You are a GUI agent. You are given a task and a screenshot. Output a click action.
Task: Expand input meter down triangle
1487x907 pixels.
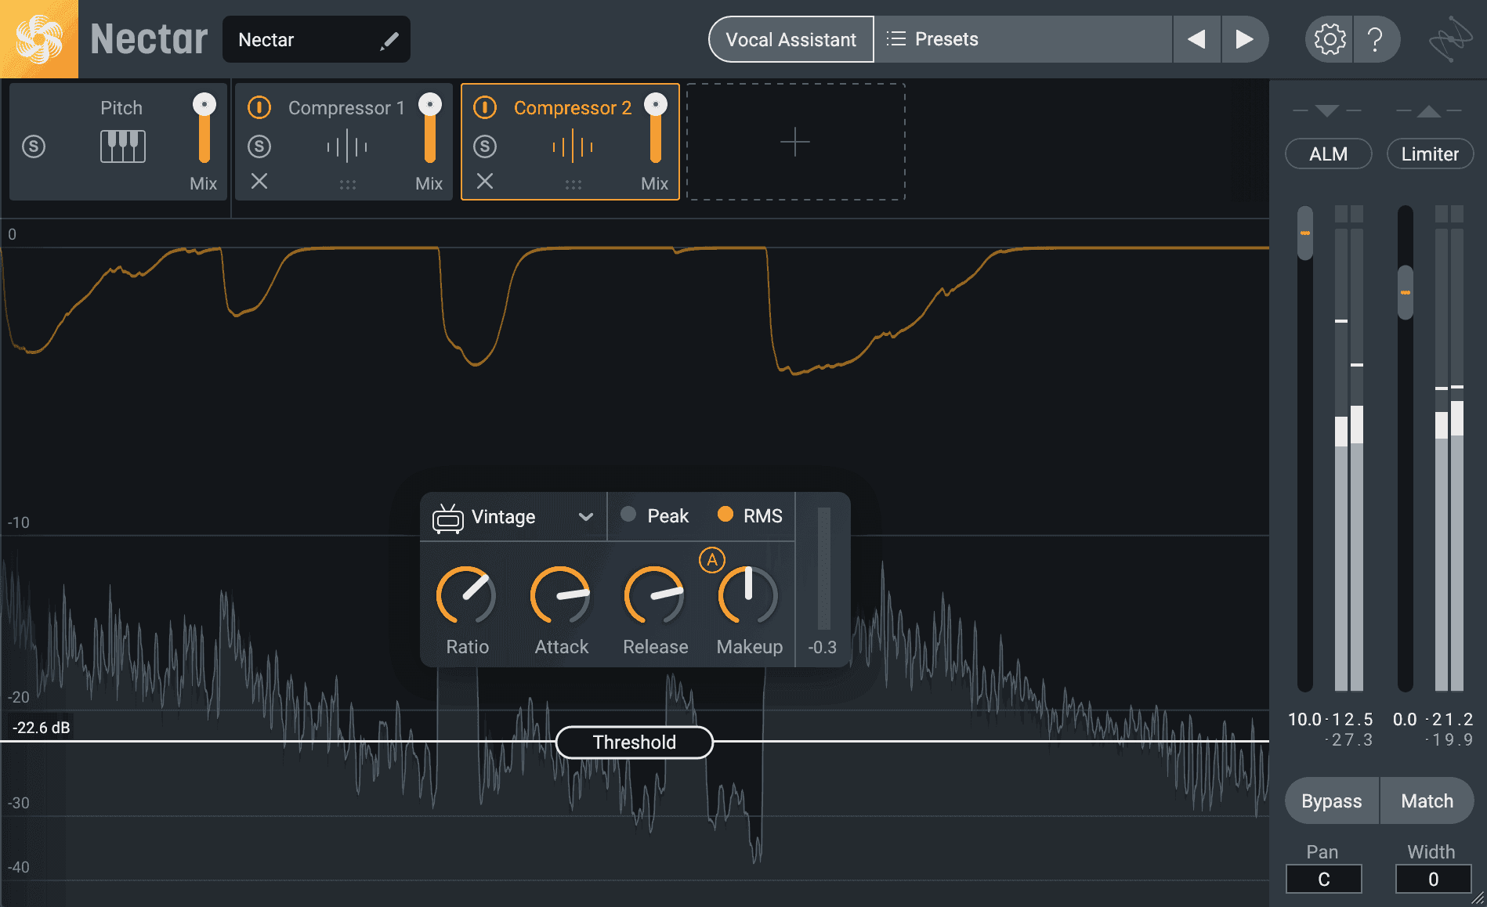click(1327, 110)
